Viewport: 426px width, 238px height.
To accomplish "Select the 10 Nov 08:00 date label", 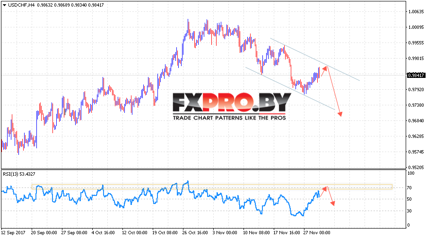I will pos(256,233).
